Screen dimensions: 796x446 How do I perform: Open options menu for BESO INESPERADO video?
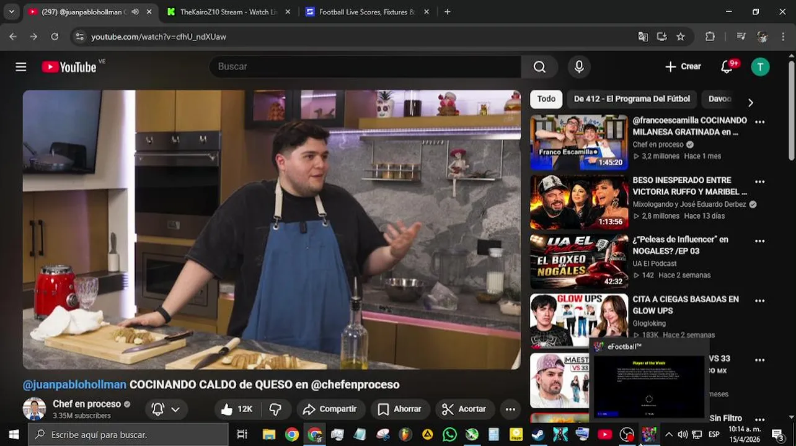(x=760, y=181)
